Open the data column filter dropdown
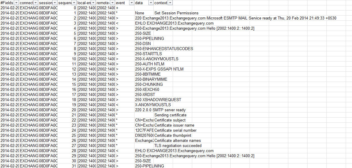 (151, 3)
